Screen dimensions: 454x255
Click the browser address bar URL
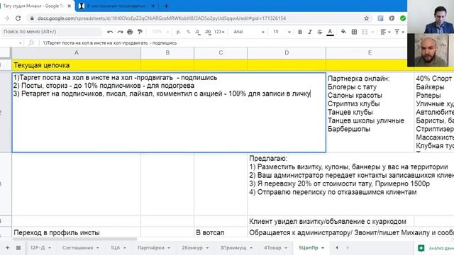(x=162, y=18)
